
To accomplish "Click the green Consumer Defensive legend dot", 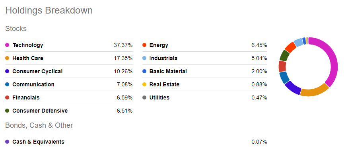I will click(x=7, y=111).
